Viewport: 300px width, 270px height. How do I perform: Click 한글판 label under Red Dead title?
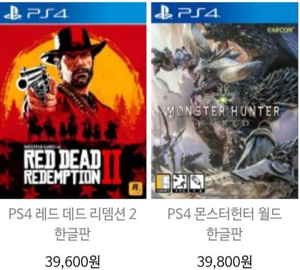[x=72, y=234]
